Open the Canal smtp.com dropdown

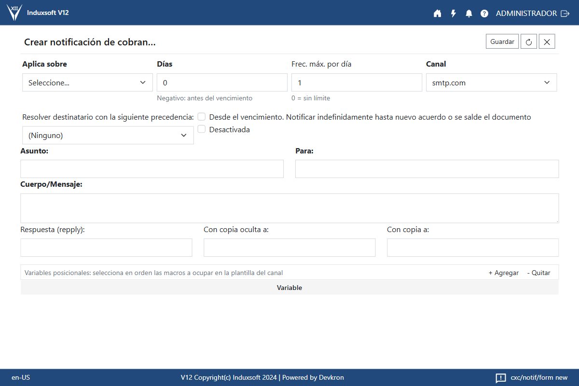[491, 83]
